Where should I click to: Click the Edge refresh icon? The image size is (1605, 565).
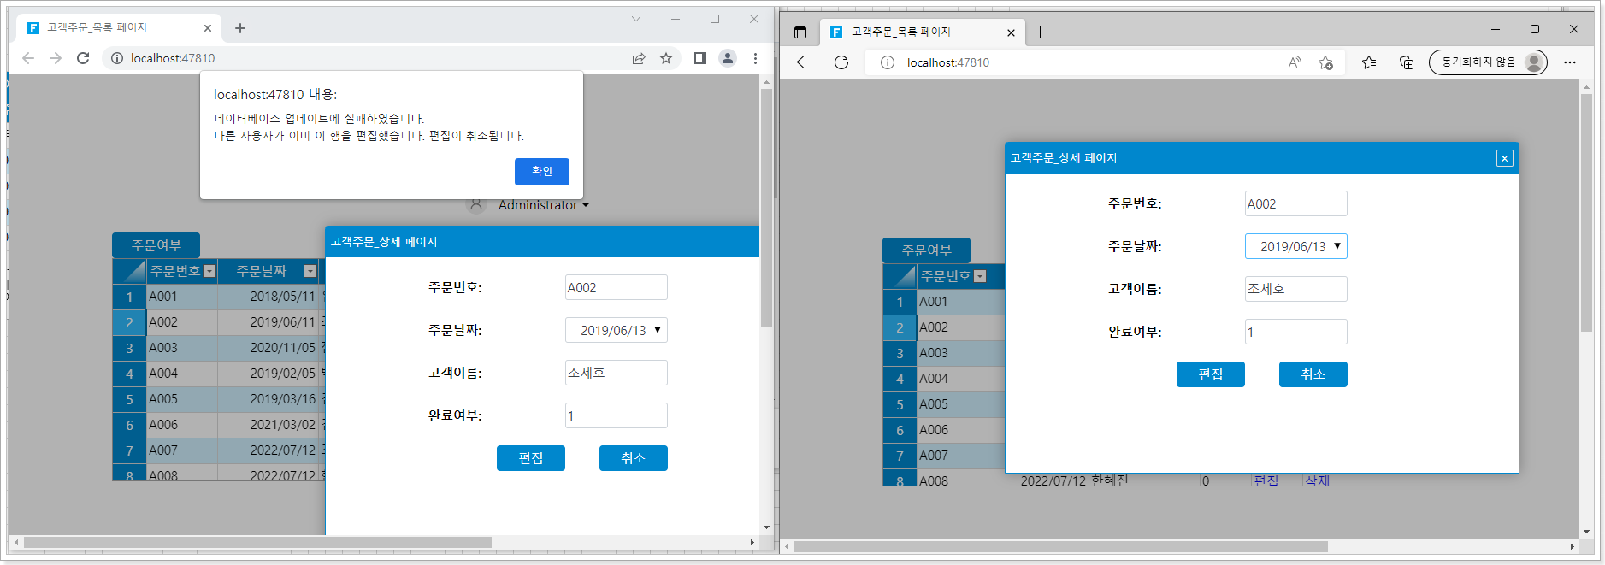pos(841,62)
